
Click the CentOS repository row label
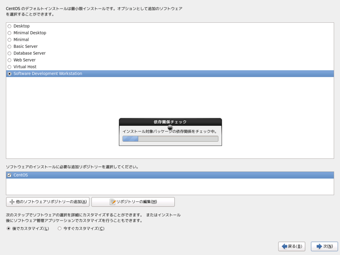(21, 175)
